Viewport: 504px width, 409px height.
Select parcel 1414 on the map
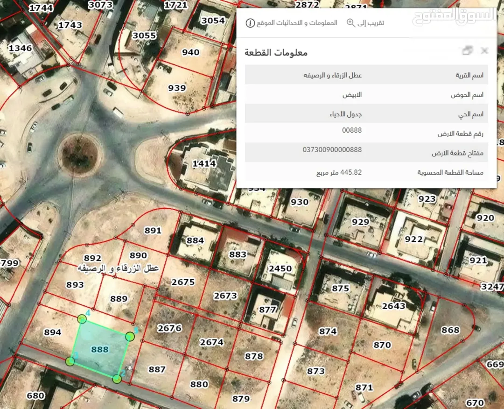point(204,164)
